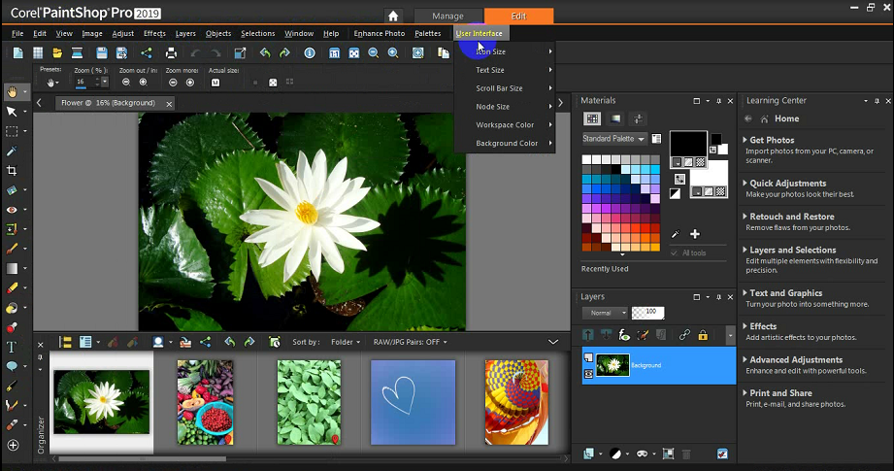The width and height of the screenshot is (894, 471).
Task: Select the heart drawing thumbnail
Action: [414, 403]
